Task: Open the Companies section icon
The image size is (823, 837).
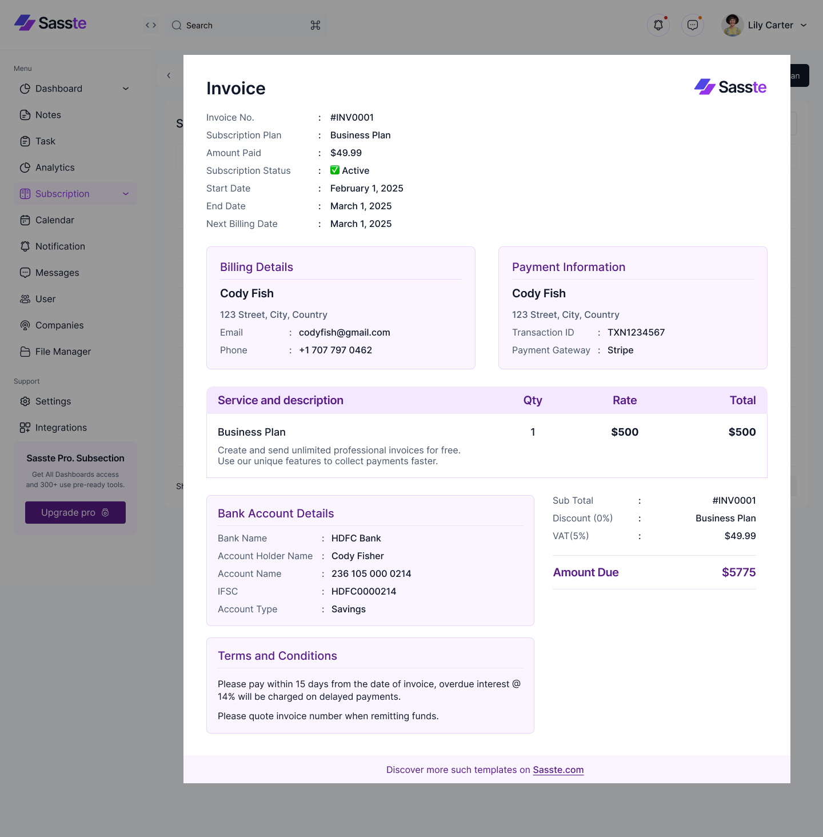Action: [25, 325]
